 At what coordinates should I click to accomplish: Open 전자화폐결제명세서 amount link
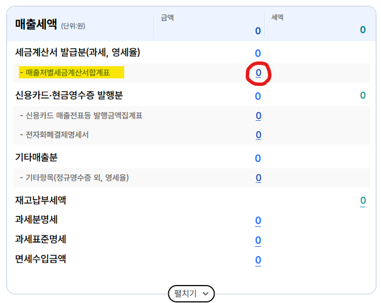pos(258,135)
